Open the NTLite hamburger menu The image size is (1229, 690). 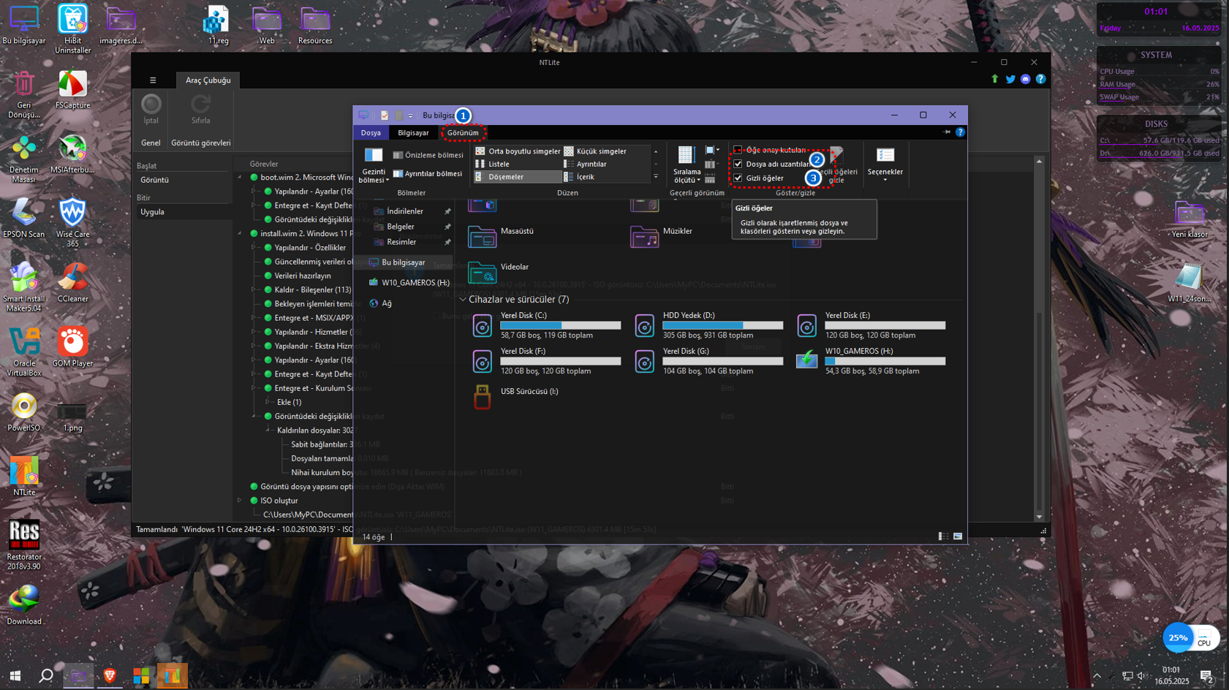(153, 80)
